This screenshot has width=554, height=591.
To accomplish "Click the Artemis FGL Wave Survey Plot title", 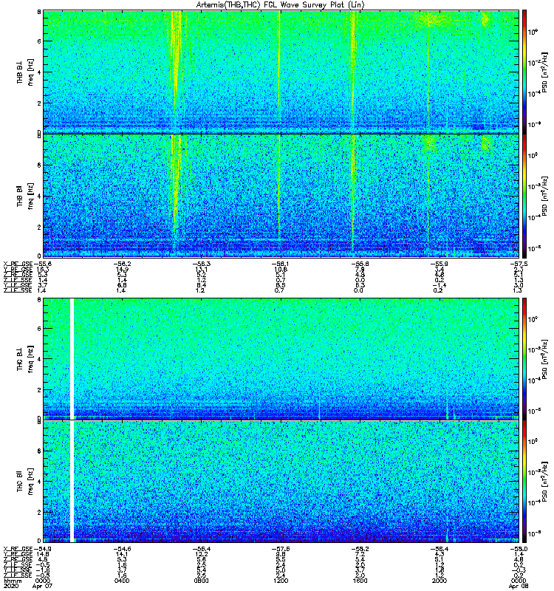I will (x=280, y=5).
